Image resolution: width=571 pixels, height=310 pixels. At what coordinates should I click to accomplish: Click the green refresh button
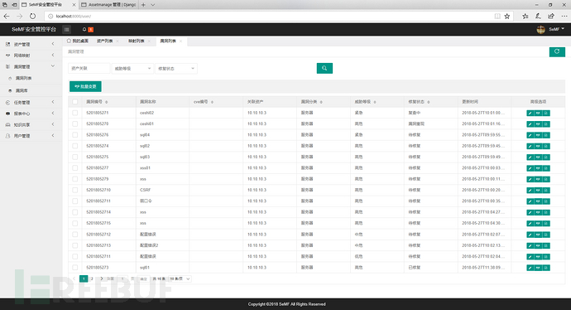tap(557, 51)
